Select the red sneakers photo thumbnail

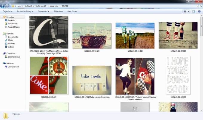(178, 35)
